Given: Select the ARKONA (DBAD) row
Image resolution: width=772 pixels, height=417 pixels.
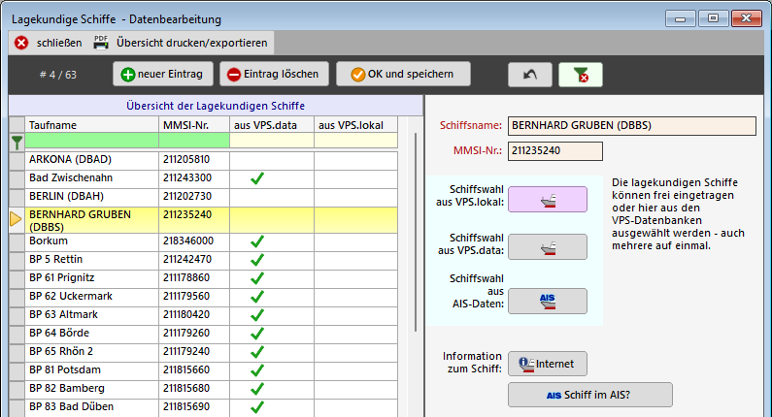Looking at the screenshot, I should coord(91,160).
